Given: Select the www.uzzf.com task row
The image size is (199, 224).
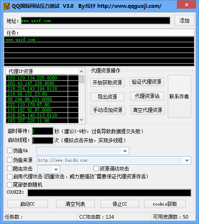Looking at the screenshot, I should (99, 39).
